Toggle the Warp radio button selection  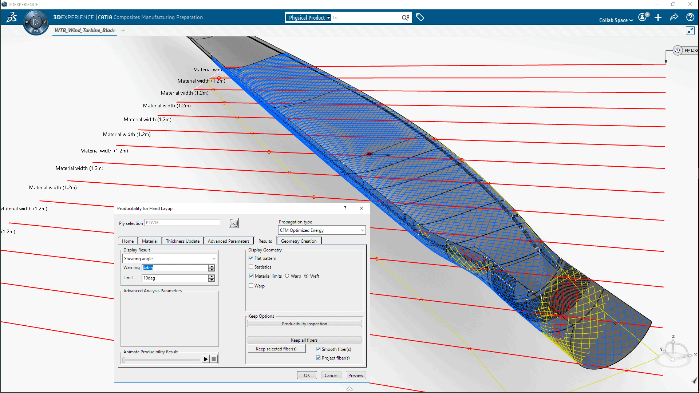click(x=288, y=276)
